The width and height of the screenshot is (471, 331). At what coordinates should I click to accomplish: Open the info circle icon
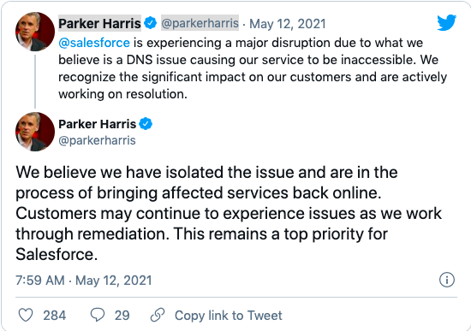pyautogui.click(x=447, y=280)
